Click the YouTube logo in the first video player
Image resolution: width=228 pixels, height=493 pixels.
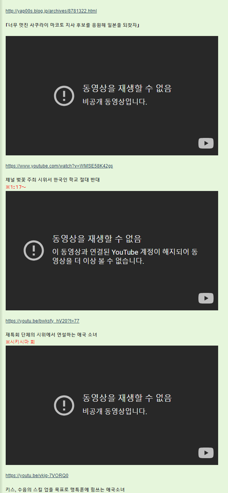(x=206, y=143)
